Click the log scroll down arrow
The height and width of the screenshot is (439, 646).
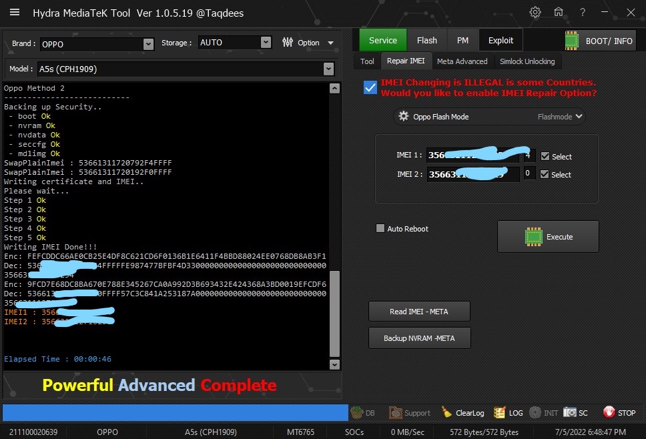click(334, 364)
